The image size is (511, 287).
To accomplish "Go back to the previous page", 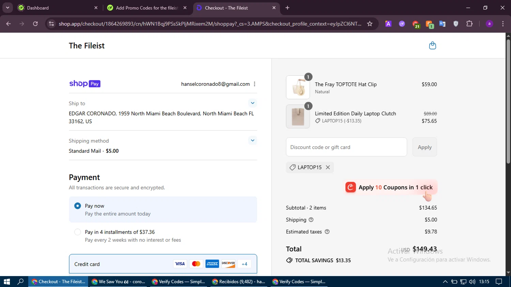I will coord(9,24).
